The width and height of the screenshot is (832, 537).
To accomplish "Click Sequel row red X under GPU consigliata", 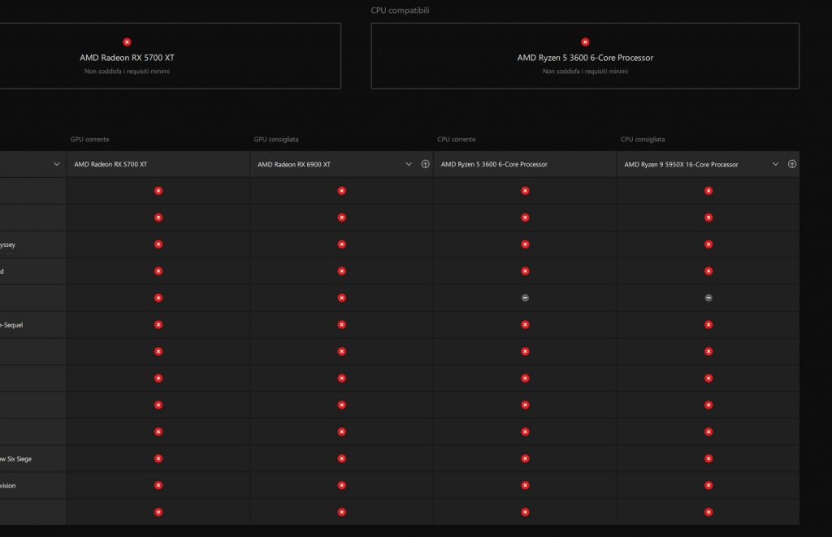I will click(342, 325).
